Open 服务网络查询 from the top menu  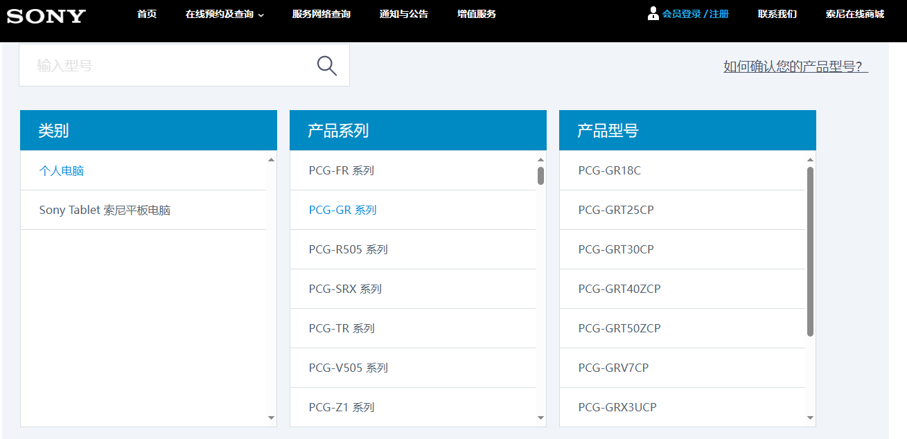pyautogui.click(x=321, y=13)
